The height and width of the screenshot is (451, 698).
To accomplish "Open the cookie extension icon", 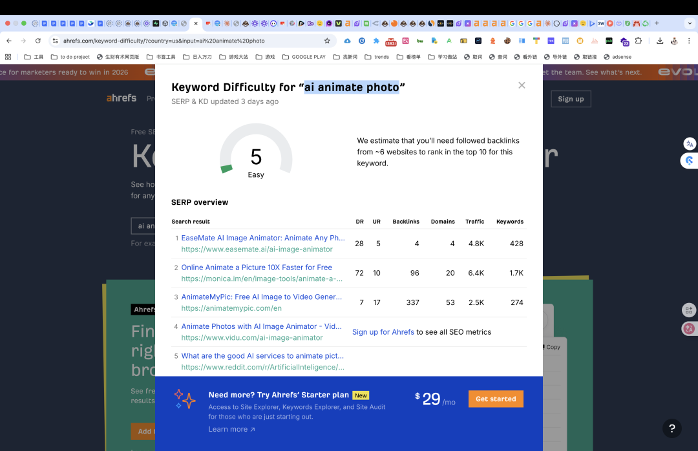I will (x=507, y=41).
